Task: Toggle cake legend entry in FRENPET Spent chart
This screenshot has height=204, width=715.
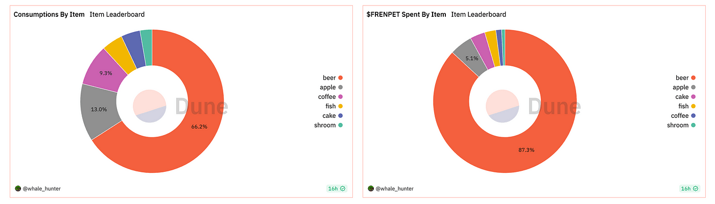Action: (x=685, y=97)
